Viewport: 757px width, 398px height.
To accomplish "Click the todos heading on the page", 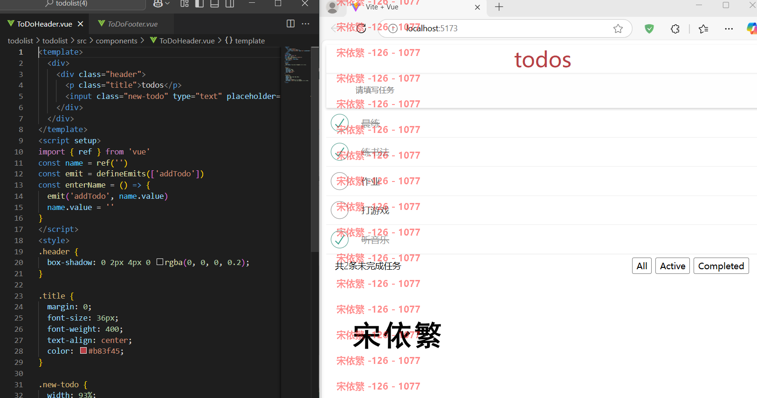I will click(x=543, y=60).
